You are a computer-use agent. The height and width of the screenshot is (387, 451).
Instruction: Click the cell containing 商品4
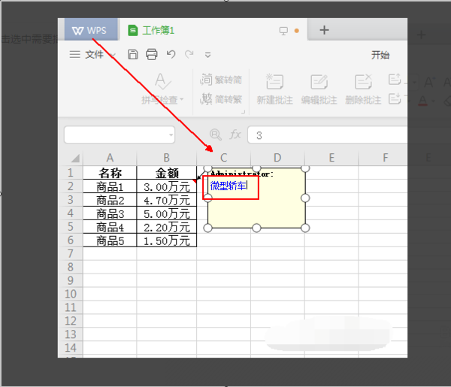(110, 227)
